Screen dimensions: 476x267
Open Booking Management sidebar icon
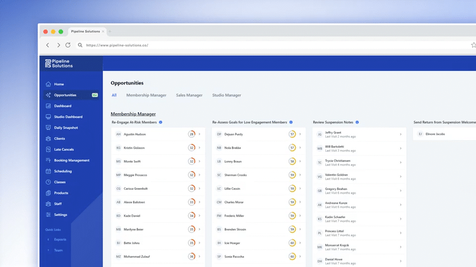click(x=48, y=160)
